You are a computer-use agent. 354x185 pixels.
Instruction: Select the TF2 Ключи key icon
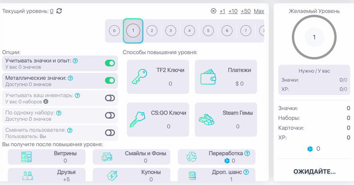138,77
